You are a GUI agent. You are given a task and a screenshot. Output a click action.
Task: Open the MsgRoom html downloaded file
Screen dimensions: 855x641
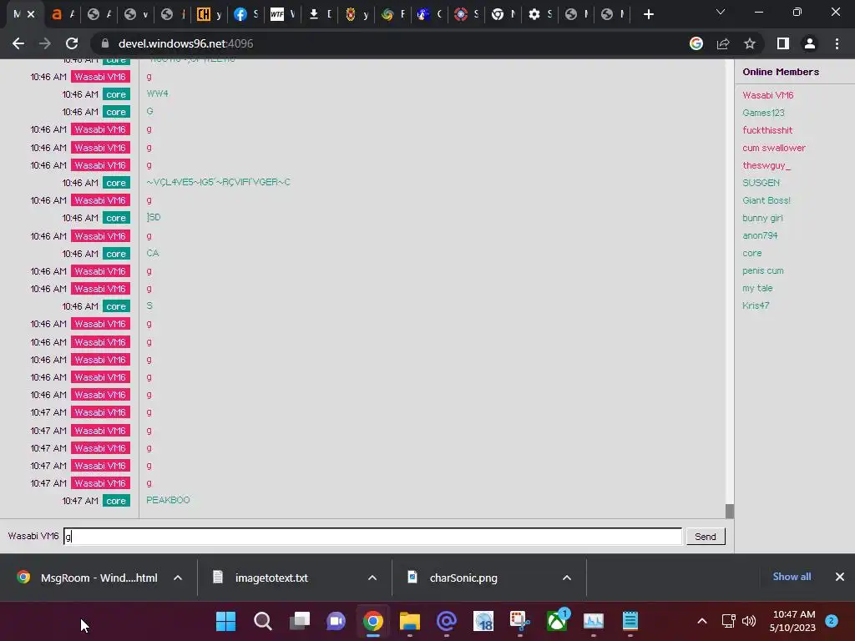(x=87, y=578)
